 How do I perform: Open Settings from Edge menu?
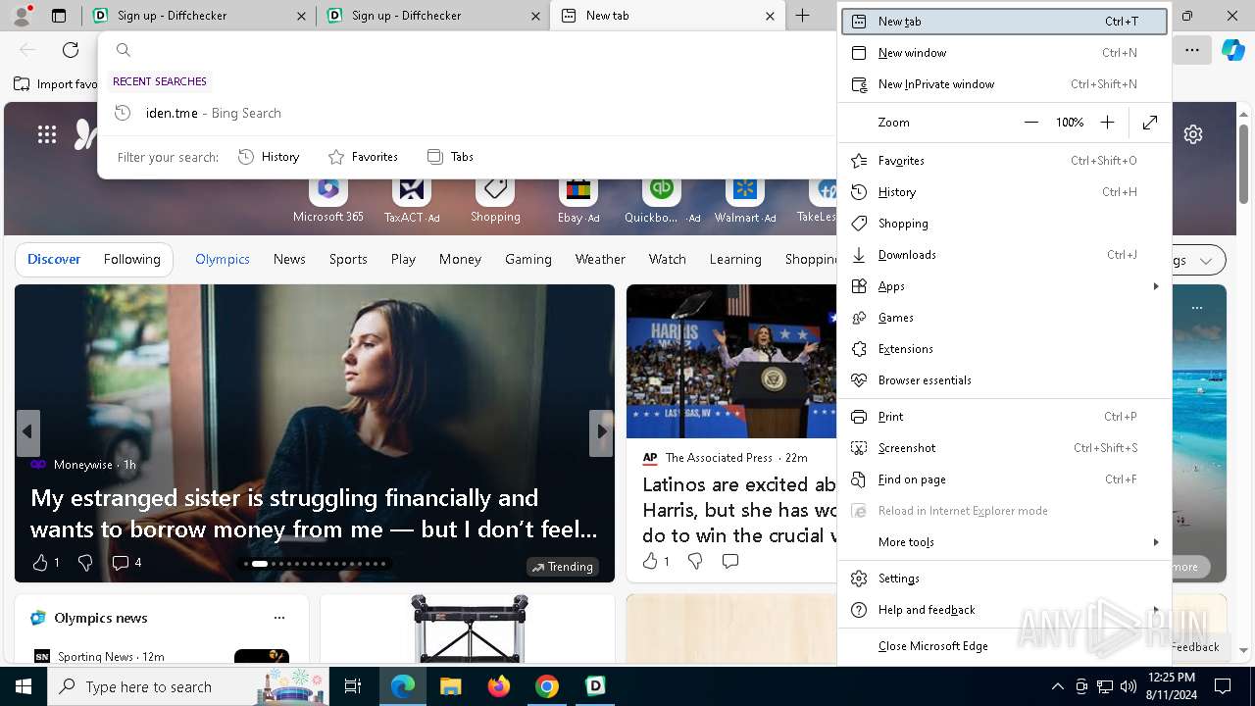[1004, 579]
